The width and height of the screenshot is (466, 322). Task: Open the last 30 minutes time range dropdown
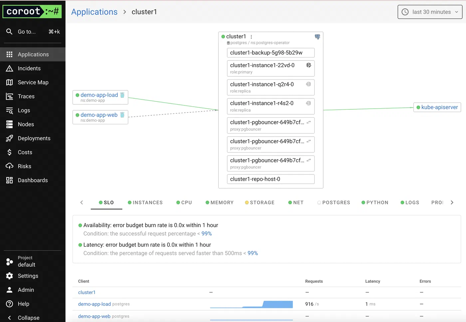430,12
